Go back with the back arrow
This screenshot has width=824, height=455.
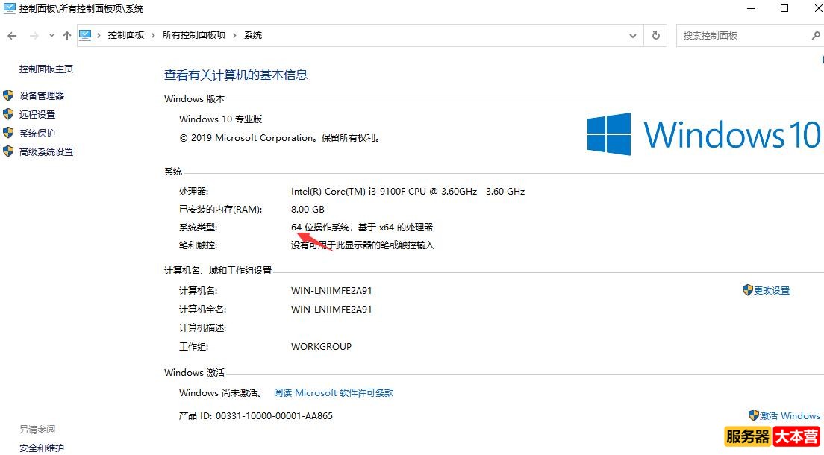click(12, 36)
